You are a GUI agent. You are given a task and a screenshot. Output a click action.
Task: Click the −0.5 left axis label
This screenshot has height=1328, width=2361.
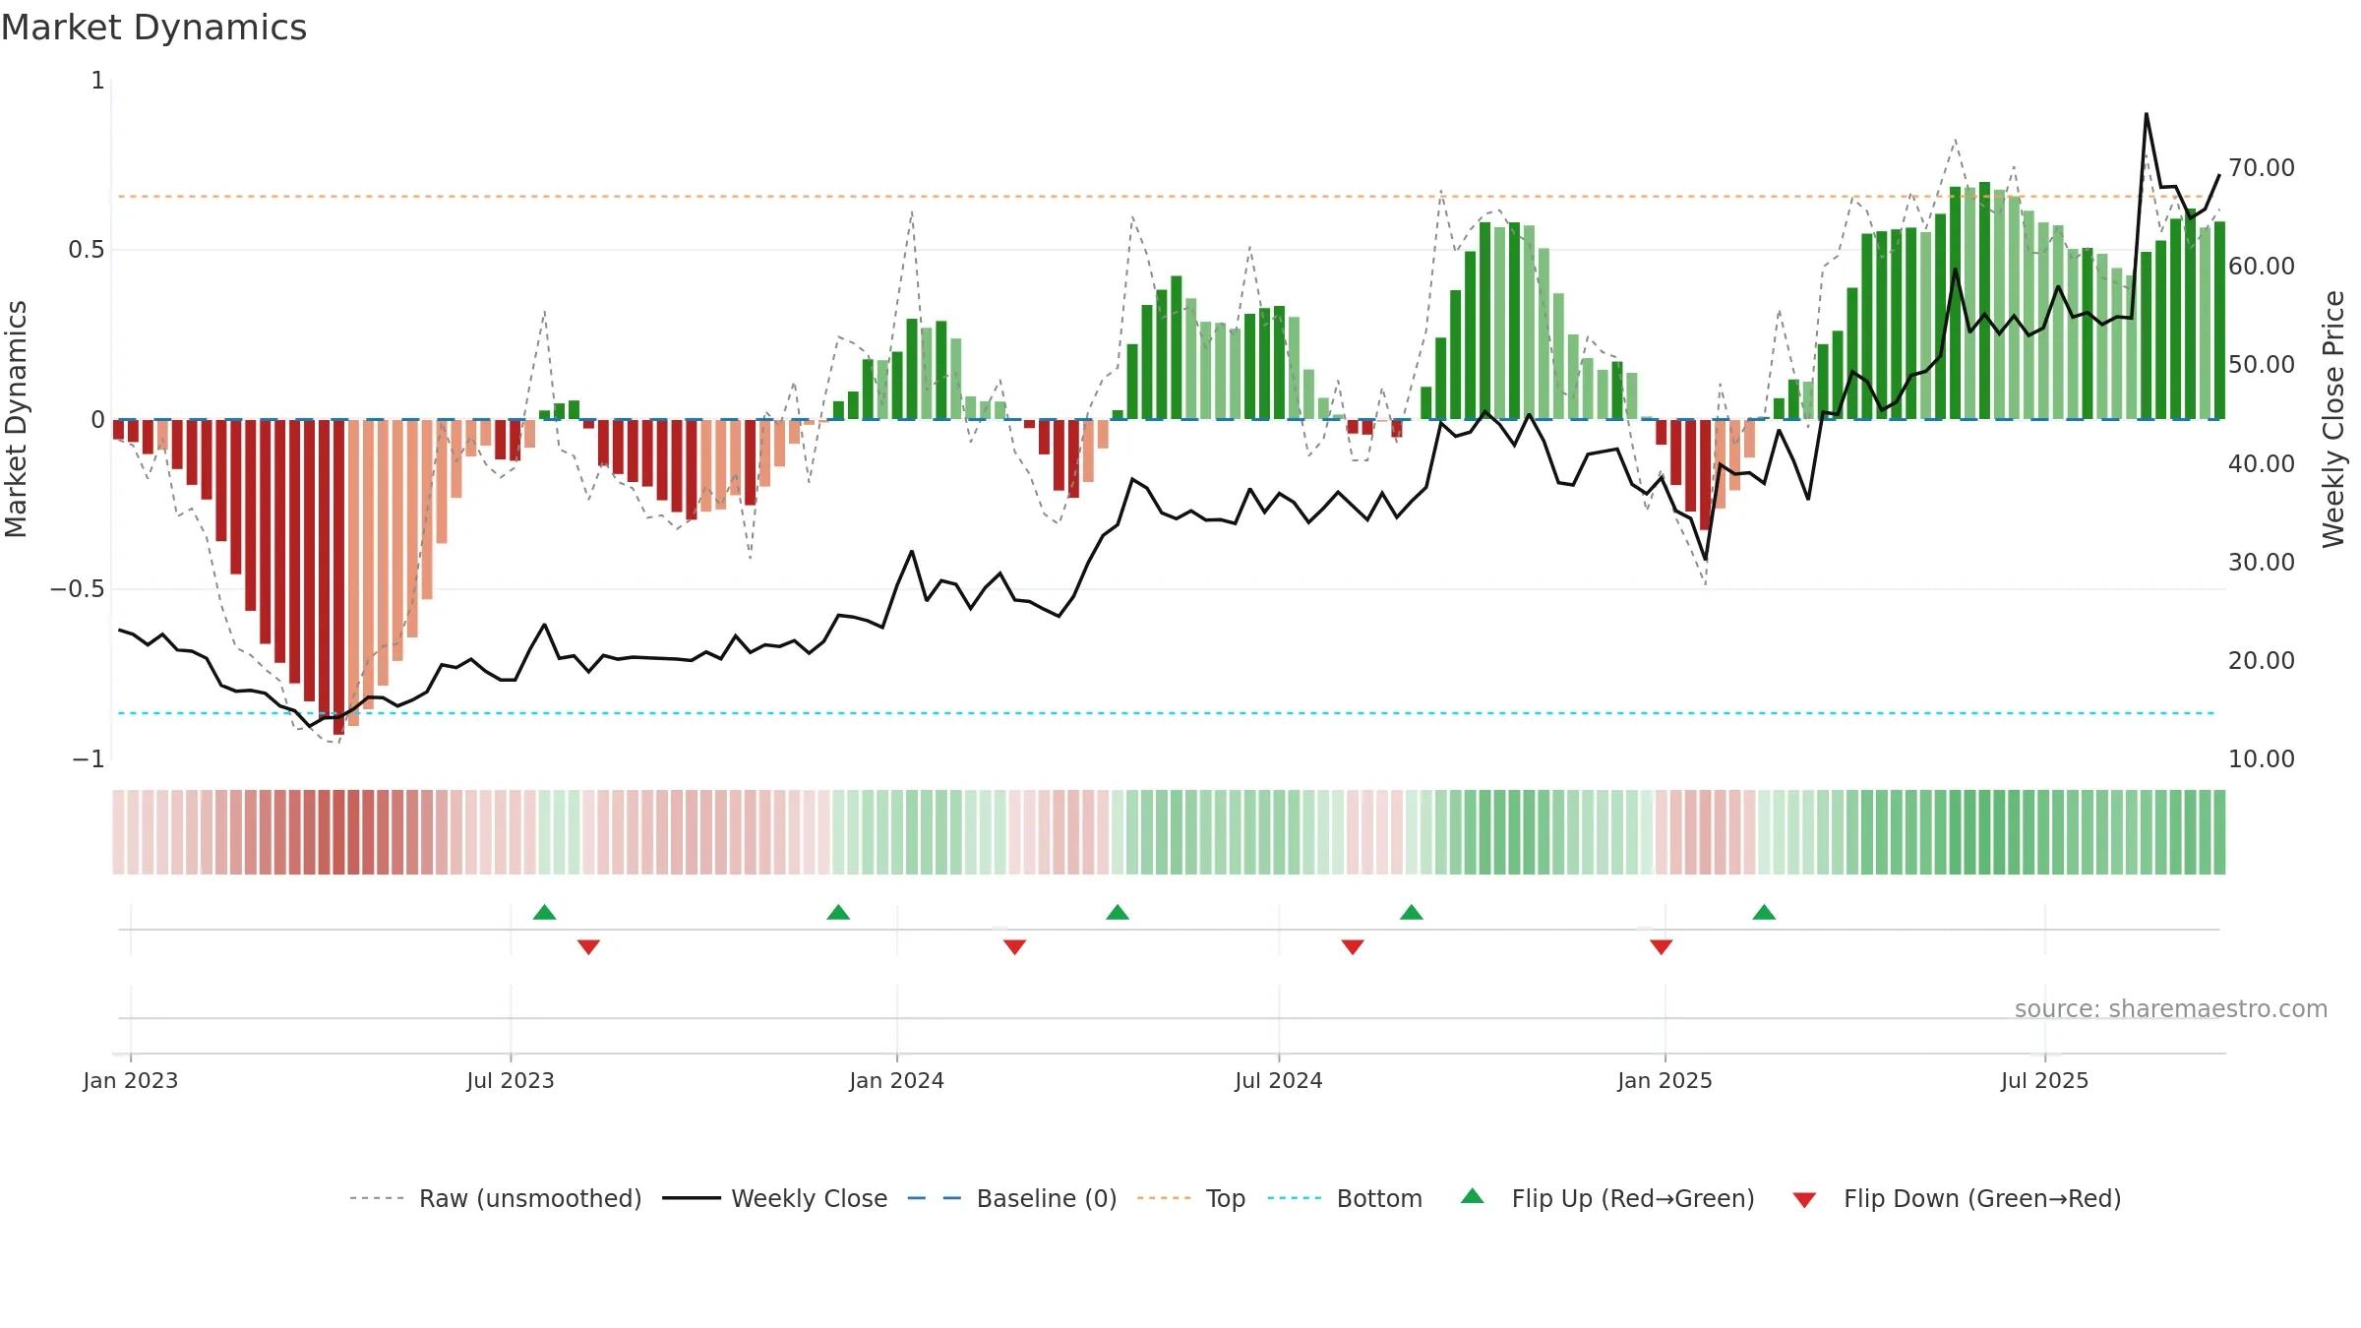(77, 589)
